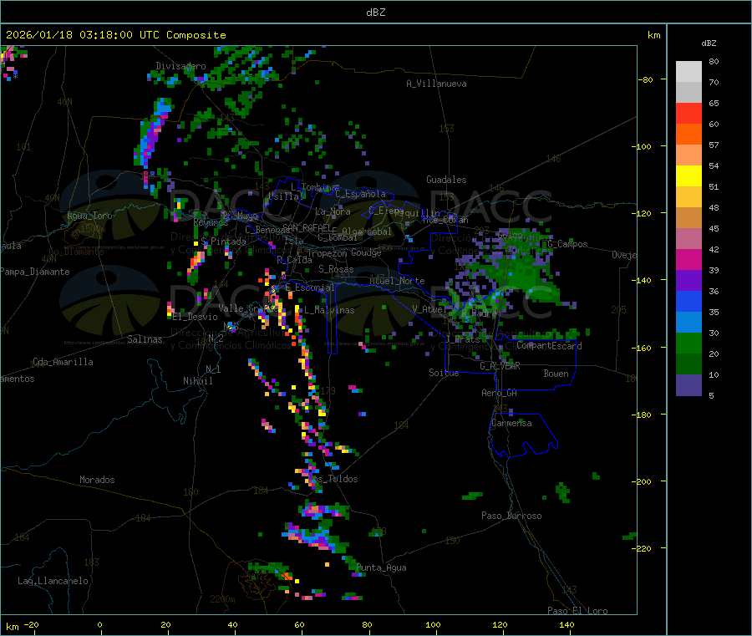Click the Carmensa map label
The height and width of the screenshot is (636, 752).
tap(511, 423)
